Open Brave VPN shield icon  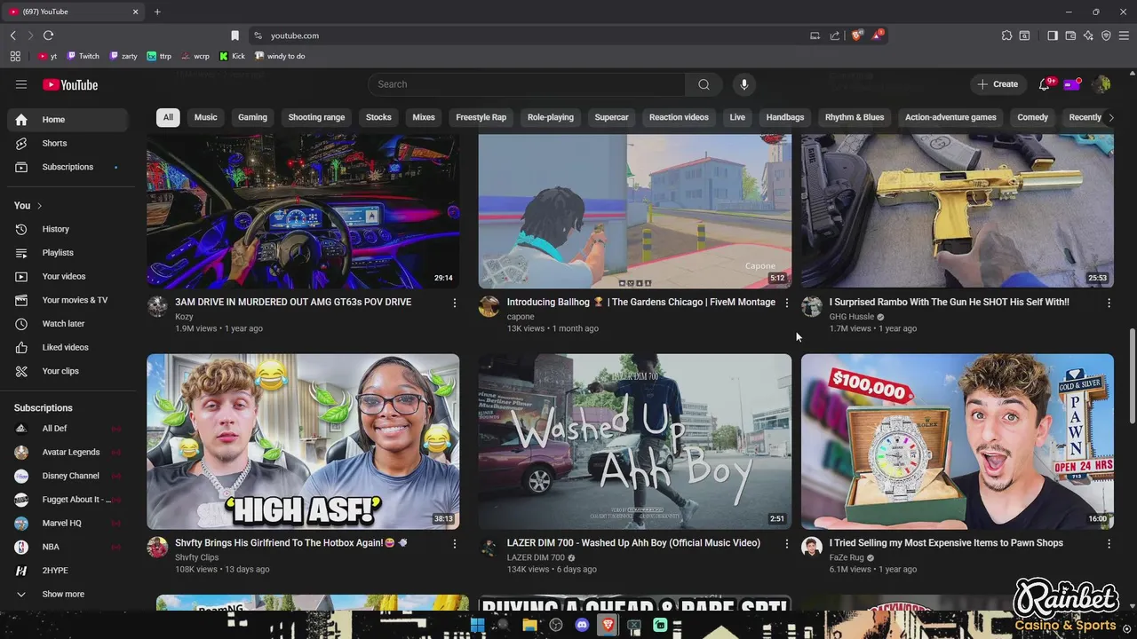1106,35
